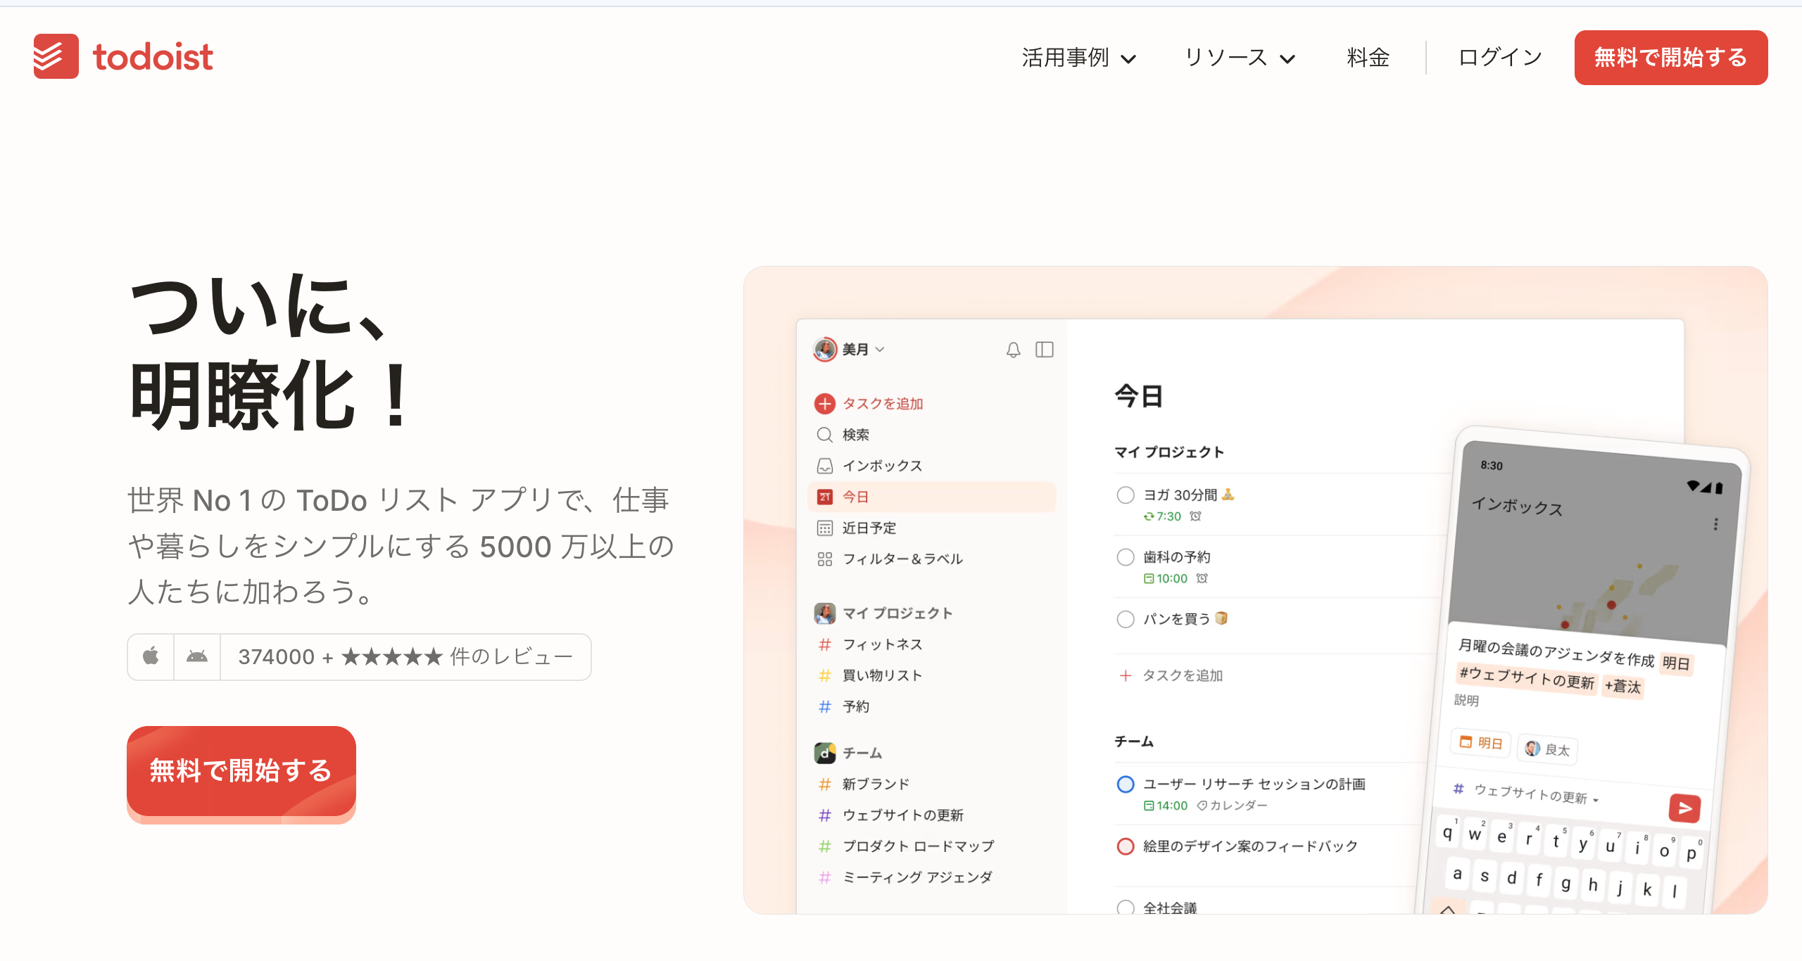Click the 374000+ reviews badge
1802x961 pixels.
pyautogui.click(x=405, y=656)
